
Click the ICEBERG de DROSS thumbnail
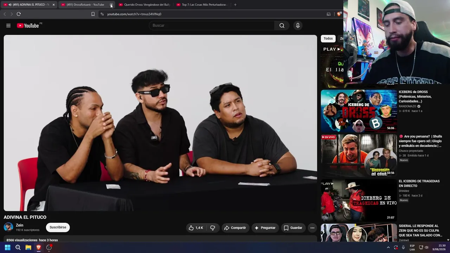[x=359, y=111]
